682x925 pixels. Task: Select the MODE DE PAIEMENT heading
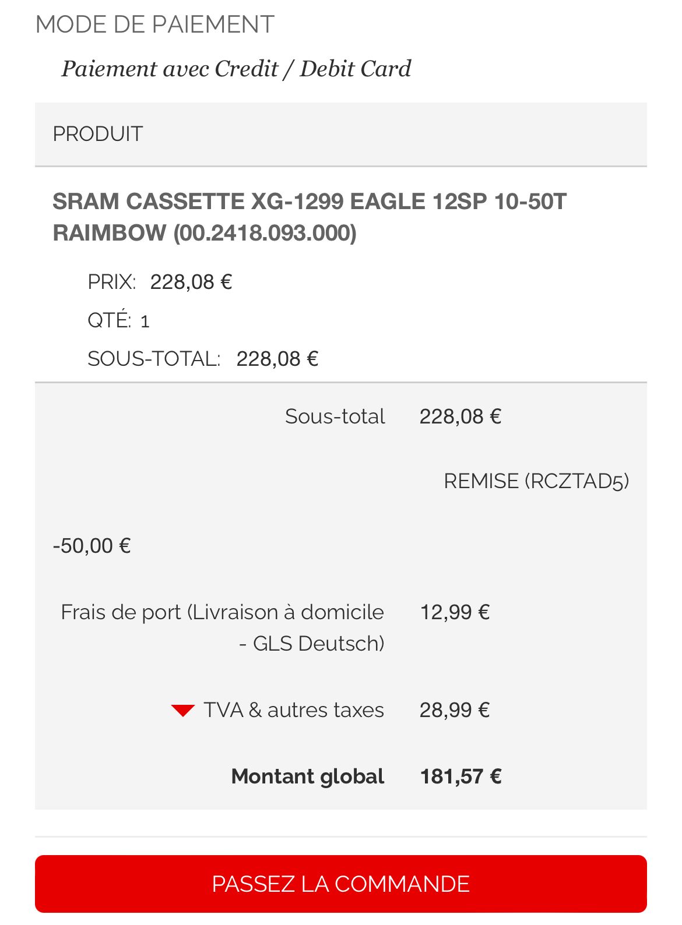[154, 24]
